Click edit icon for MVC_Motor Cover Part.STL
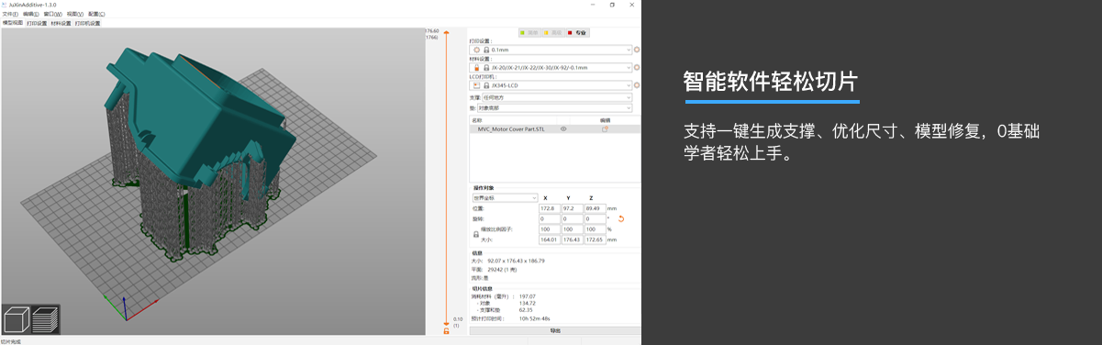1102x345 pixels. [x=605, y=129]
